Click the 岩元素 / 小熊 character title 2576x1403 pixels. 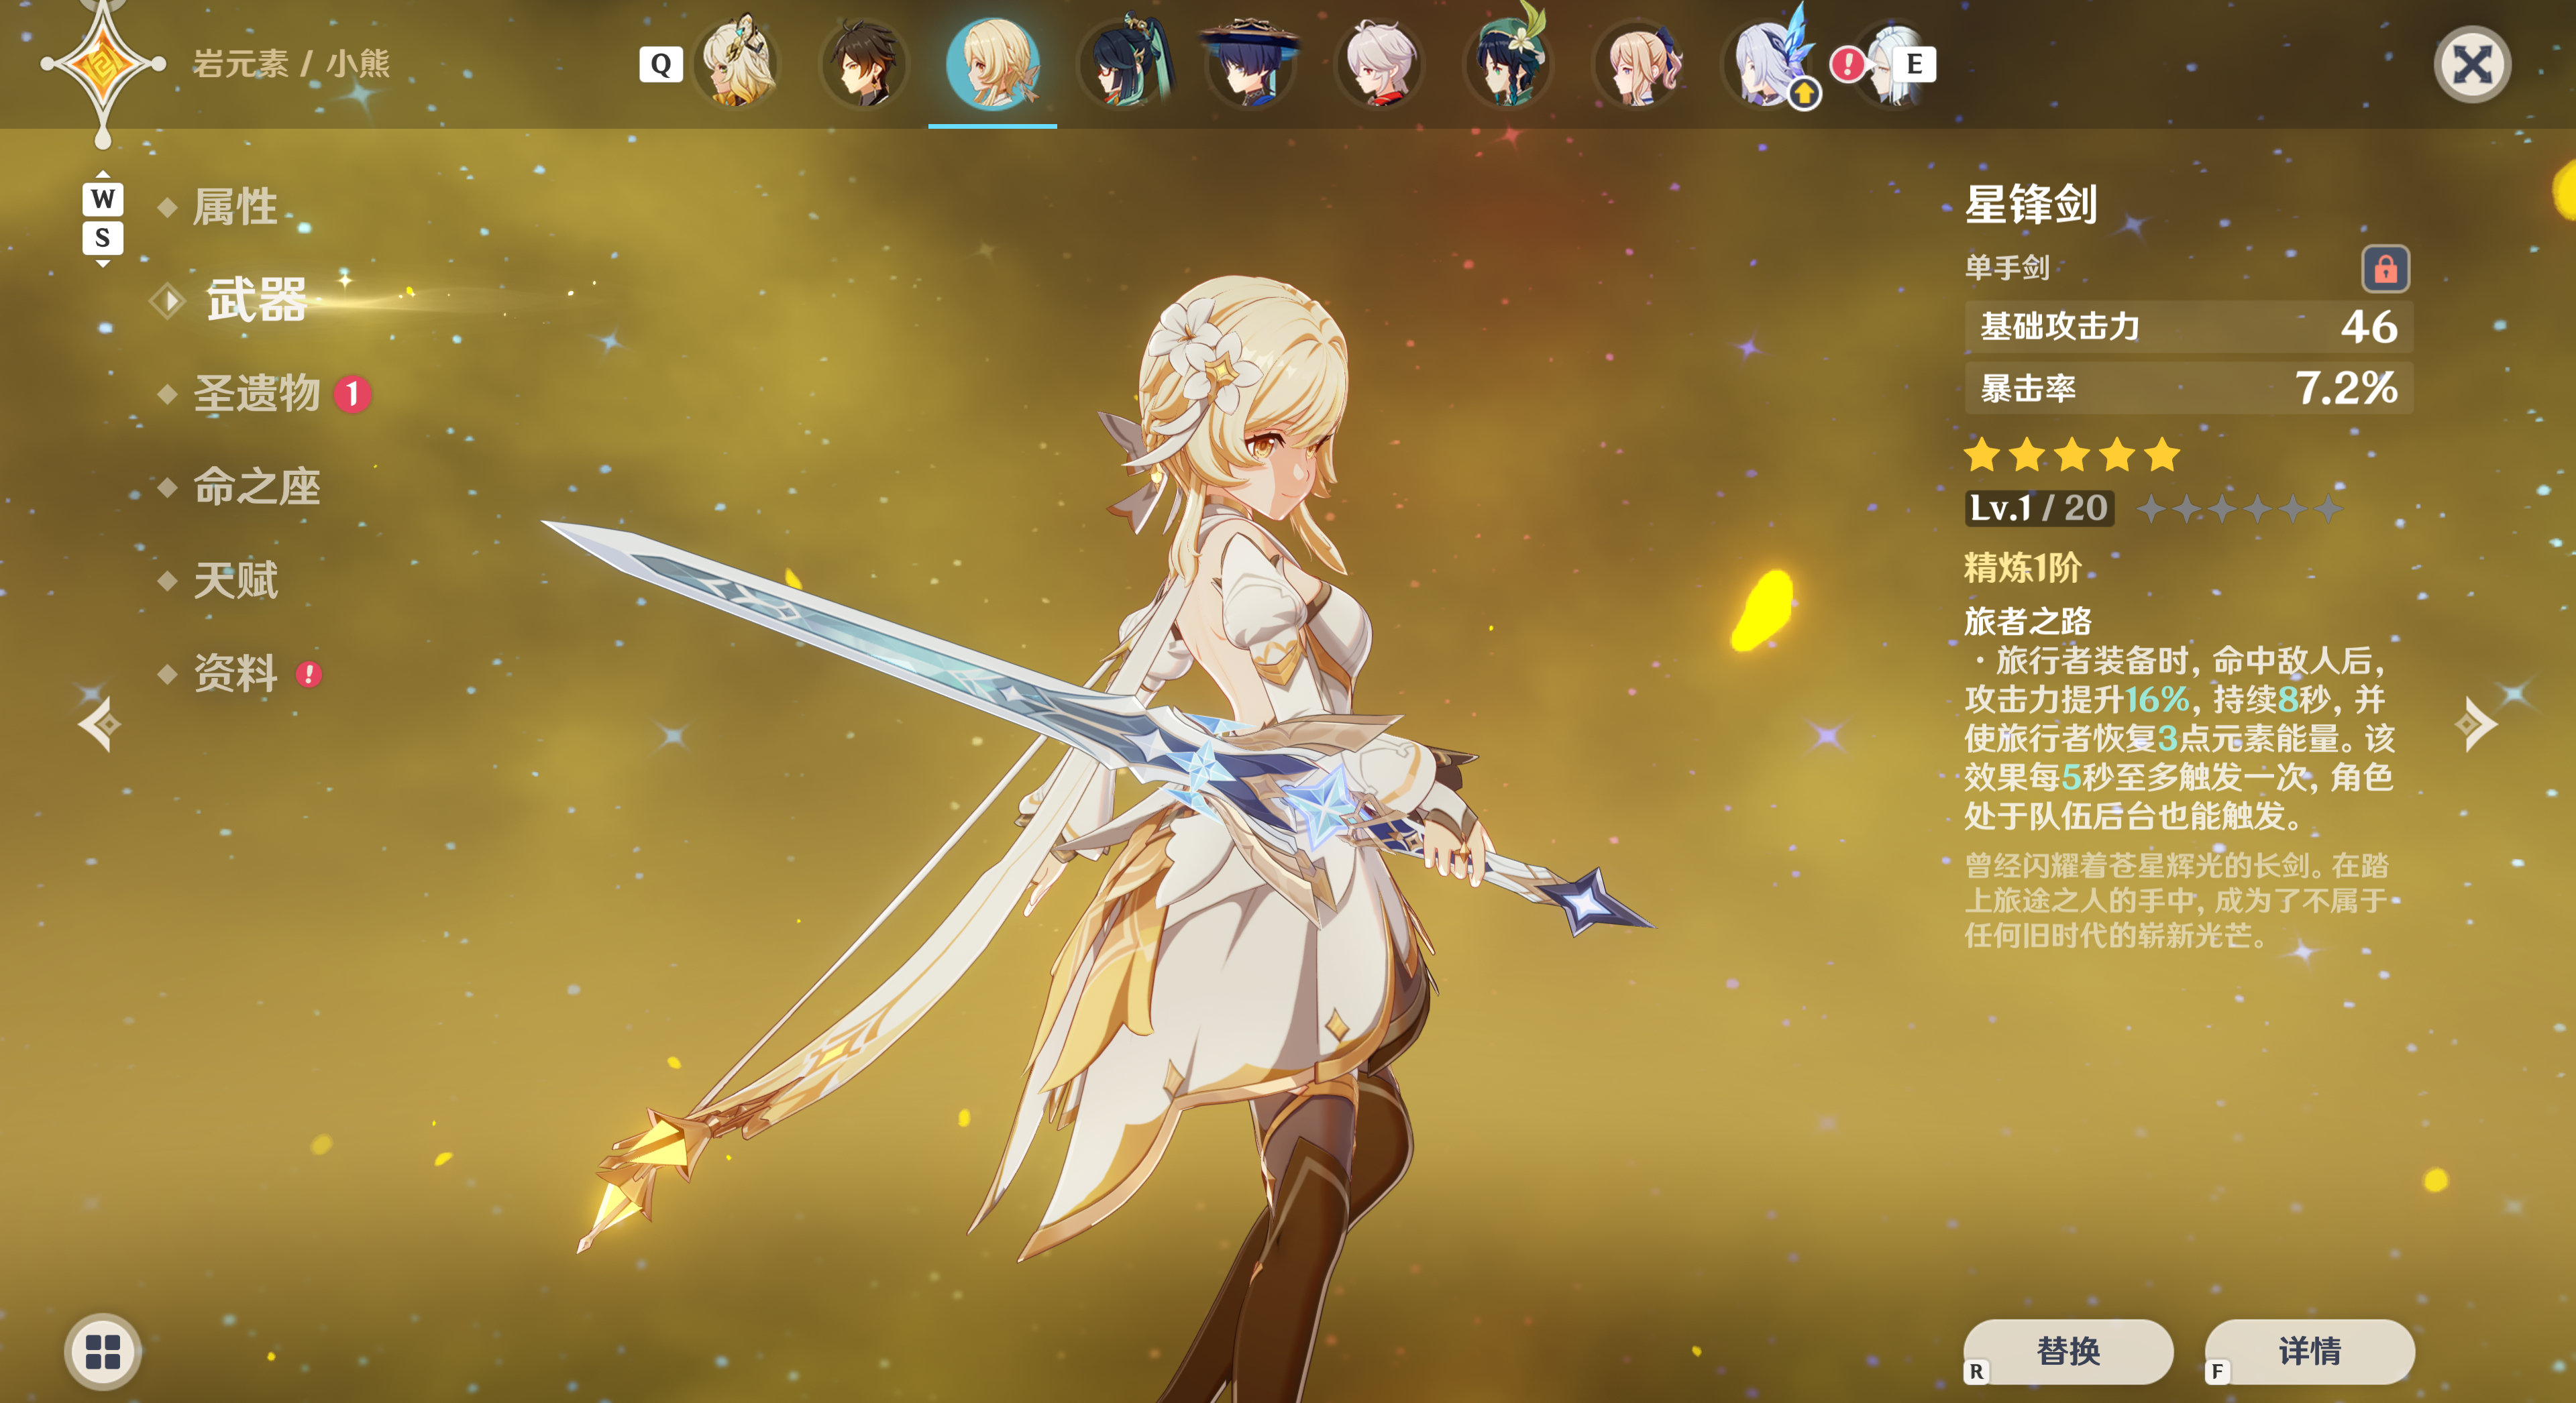click(x=291, y=64)
